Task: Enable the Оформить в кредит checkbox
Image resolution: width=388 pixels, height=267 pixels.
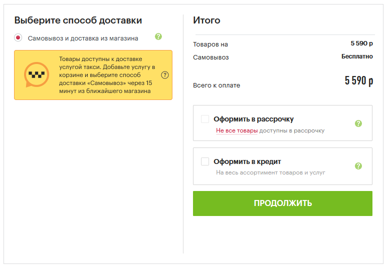Action: 205,161
